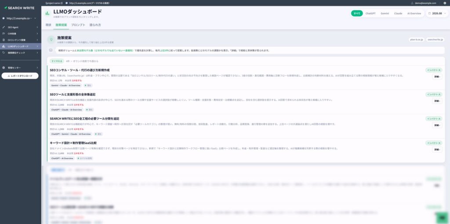
Task: Expand the 管理センター menu chevron
Action: pyautogui.click(x=37, y=68)
